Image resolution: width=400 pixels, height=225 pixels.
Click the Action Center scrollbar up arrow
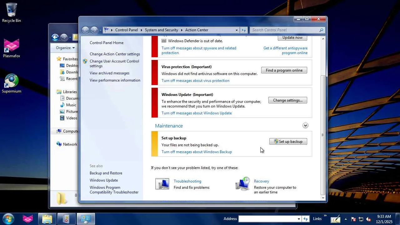(x=323, y=38)
